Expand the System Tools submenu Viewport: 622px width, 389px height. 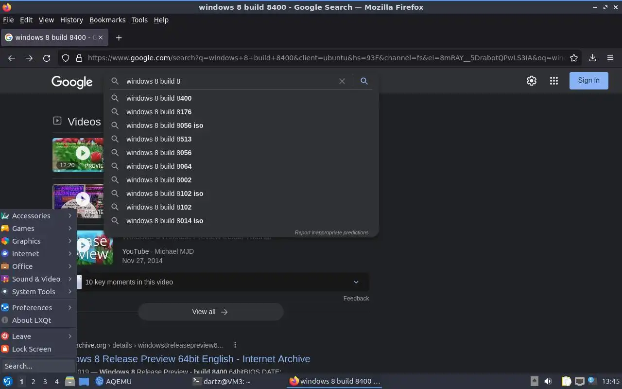pos(38,291)
